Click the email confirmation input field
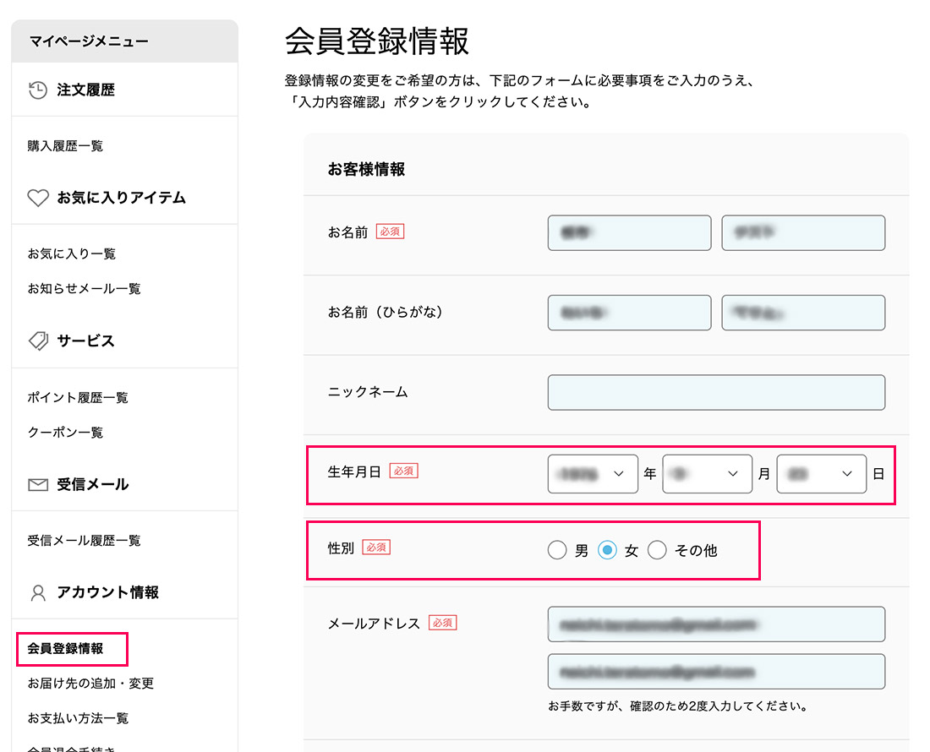 coord(716,672)
